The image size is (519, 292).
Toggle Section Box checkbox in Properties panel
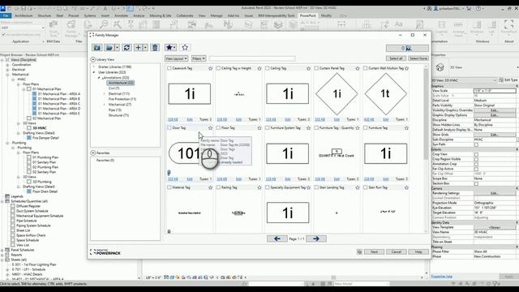tap(476, 183)
